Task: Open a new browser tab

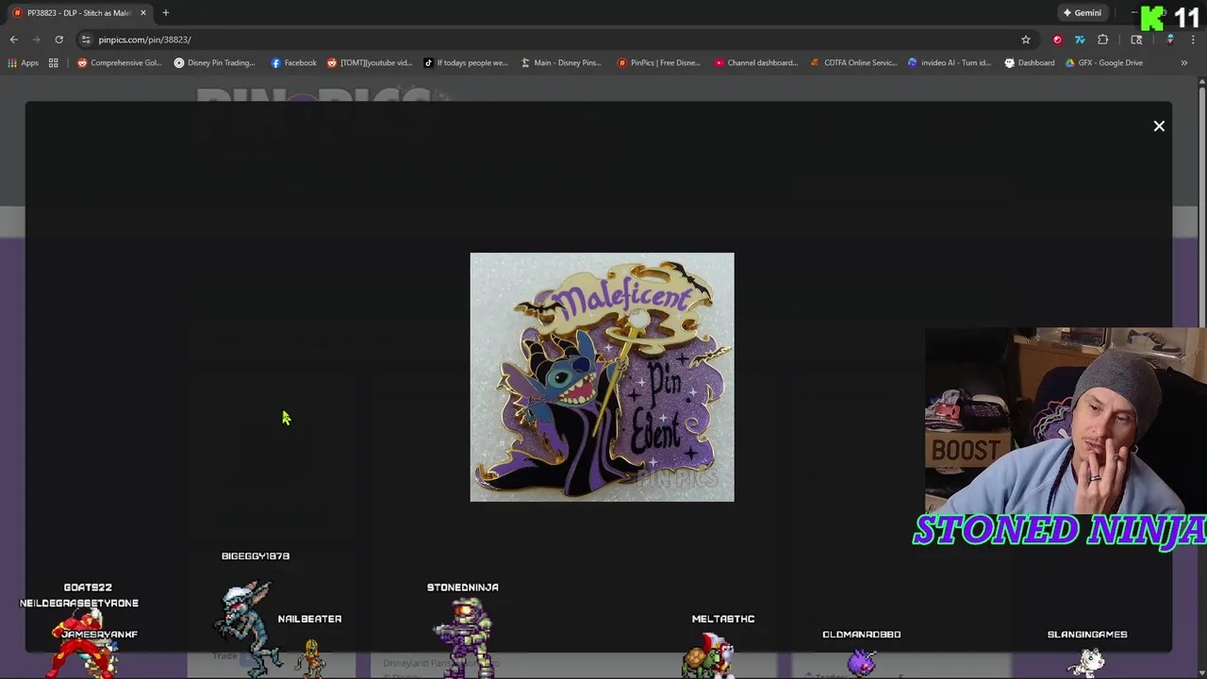Action: 166,13
